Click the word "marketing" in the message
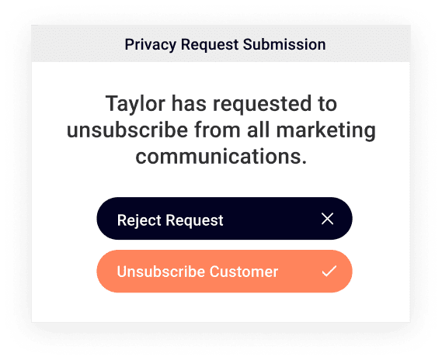 click(x=325, y=131)
